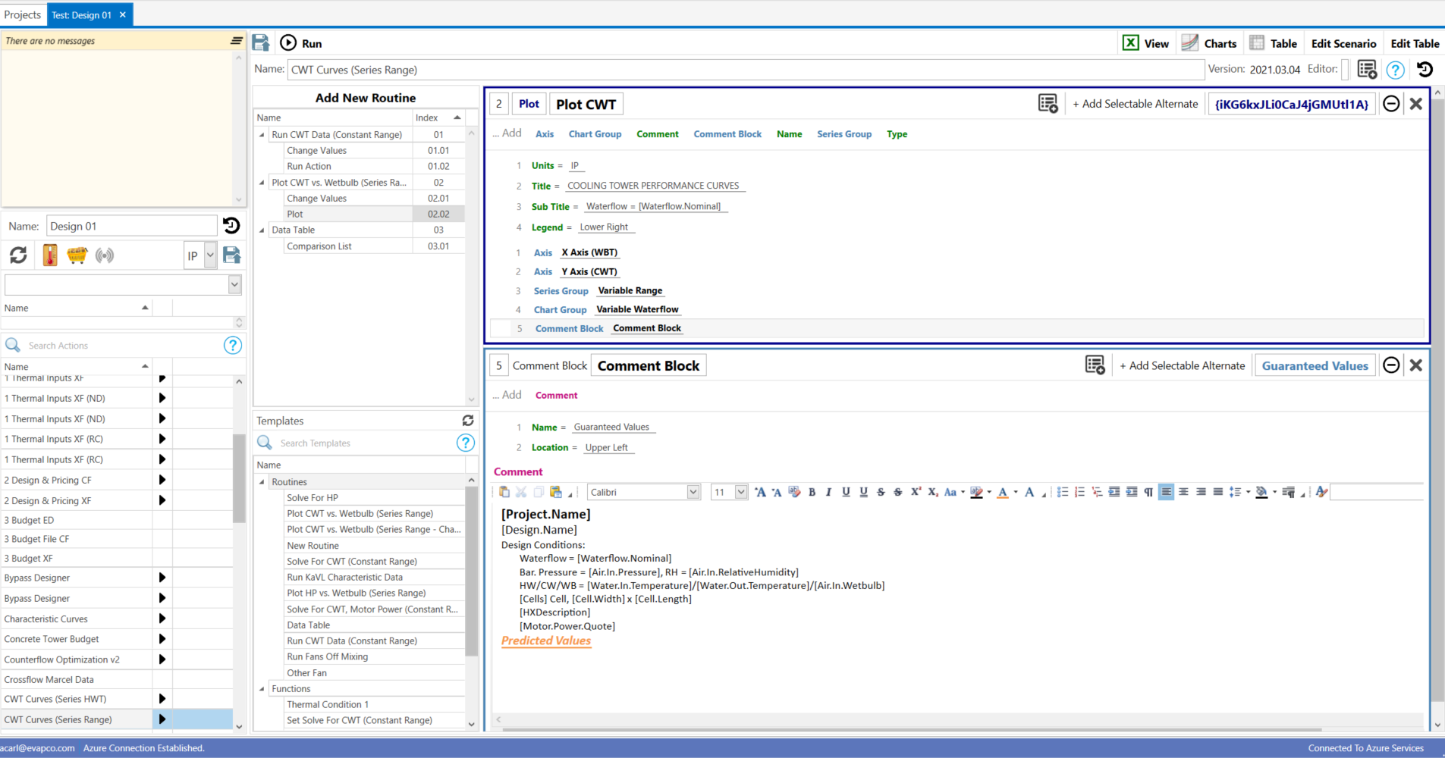Toggle justify text alignment

(1218, 492)
